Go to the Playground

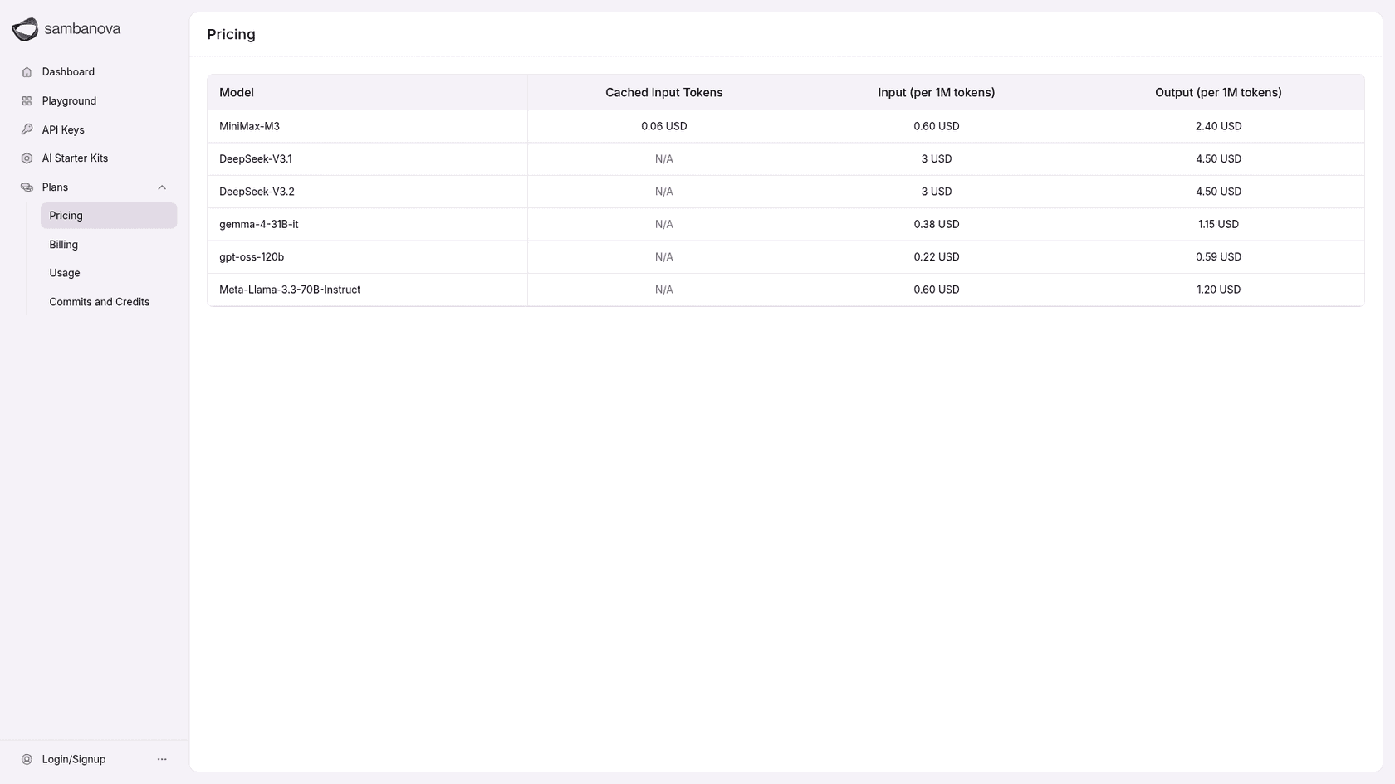(69, 101)
